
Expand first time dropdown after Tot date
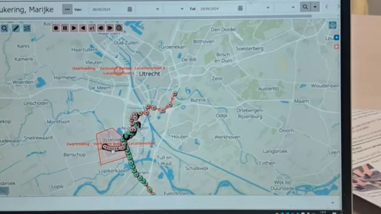[x=269, y=8]
